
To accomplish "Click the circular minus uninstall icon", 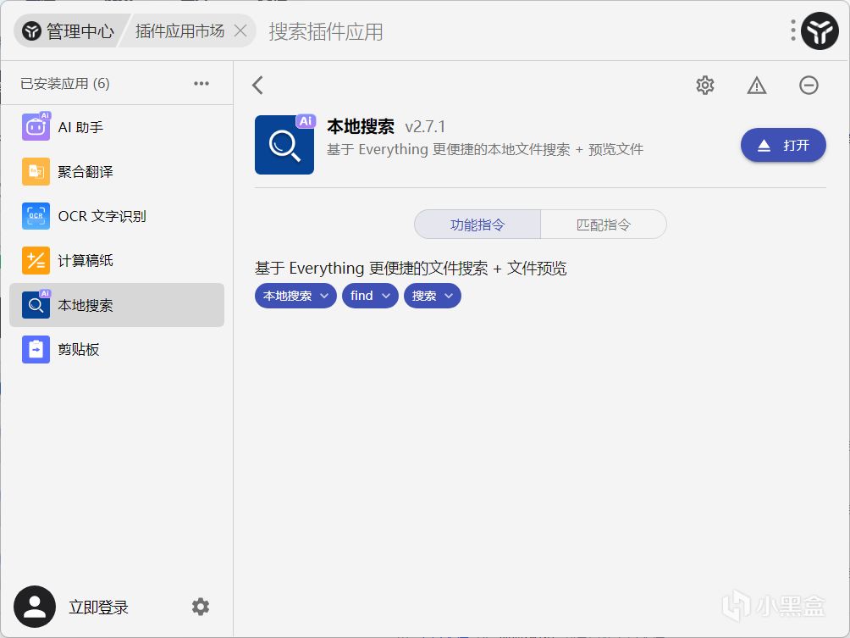I will point(809,86).
